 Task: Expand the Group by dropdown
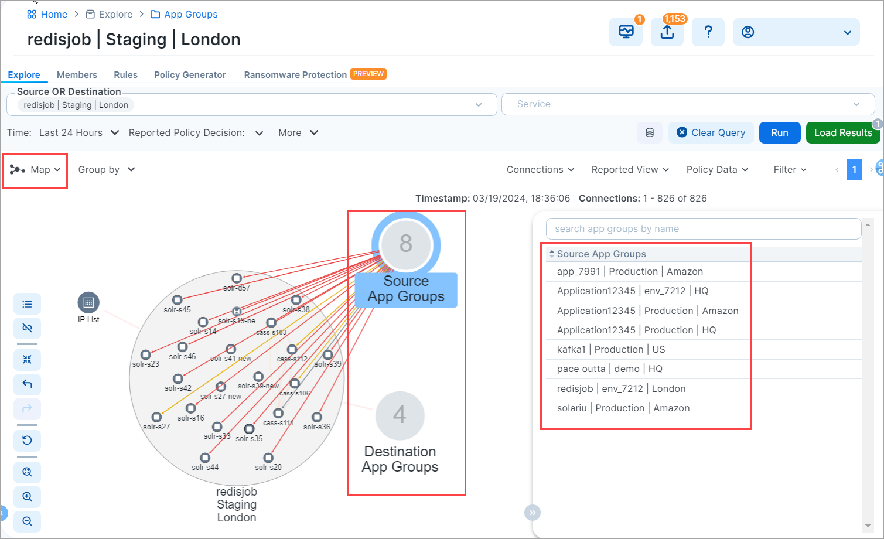click(x=107, y=170)
